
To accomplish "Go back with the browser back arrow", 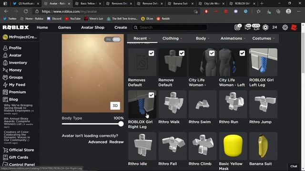I will tap(6, 11).
